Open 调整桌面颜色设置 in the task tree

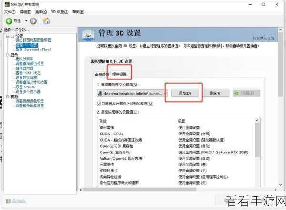click(x=30, y=64)
